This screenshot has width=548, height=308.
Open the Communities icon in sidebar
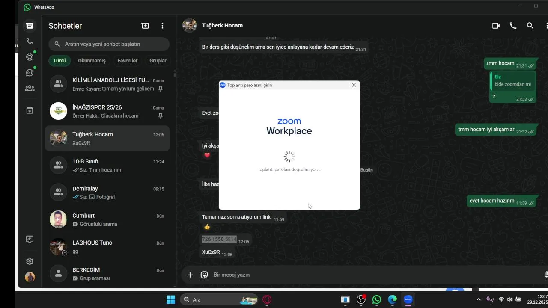[30, 88]
